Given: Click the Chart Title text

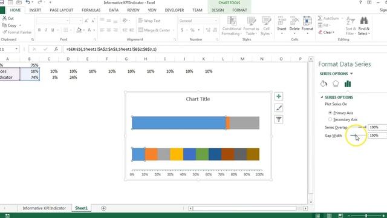Looking at the screenshot, I should 198,99.
